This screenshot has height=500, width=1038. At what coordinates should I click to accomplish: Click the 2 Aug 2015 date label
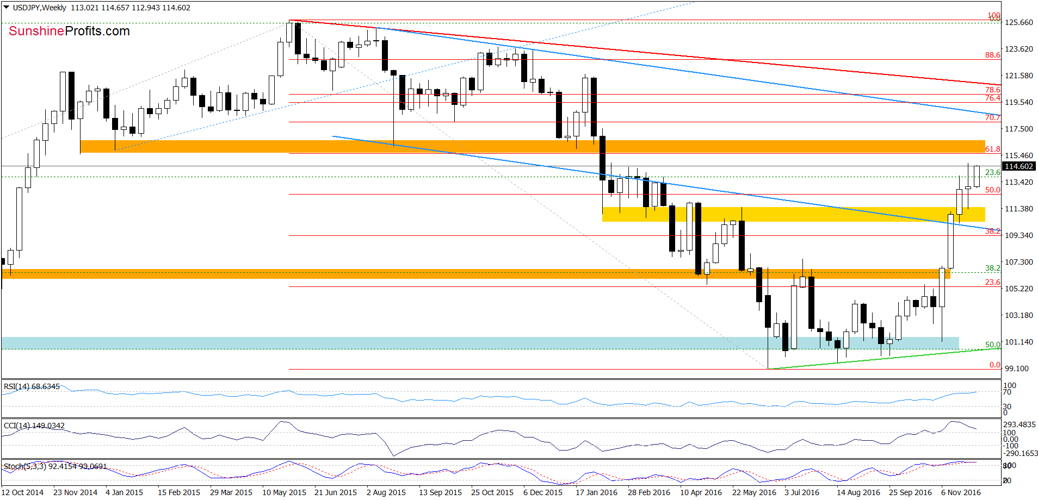pyautogui.click(x=386, y=492)
